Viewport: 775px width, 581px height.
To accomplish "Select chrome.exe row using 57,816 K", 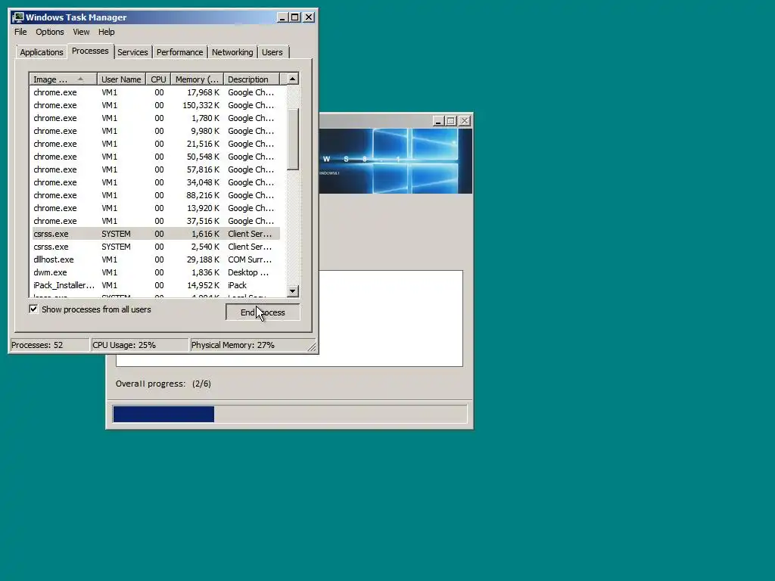I will [x=156, y=169].
